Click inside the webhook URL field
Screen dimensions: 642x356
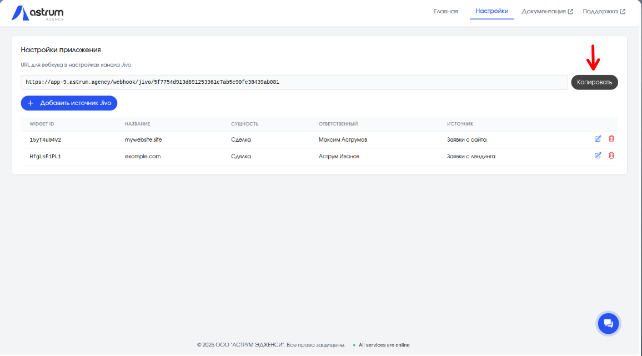[294, 82]
